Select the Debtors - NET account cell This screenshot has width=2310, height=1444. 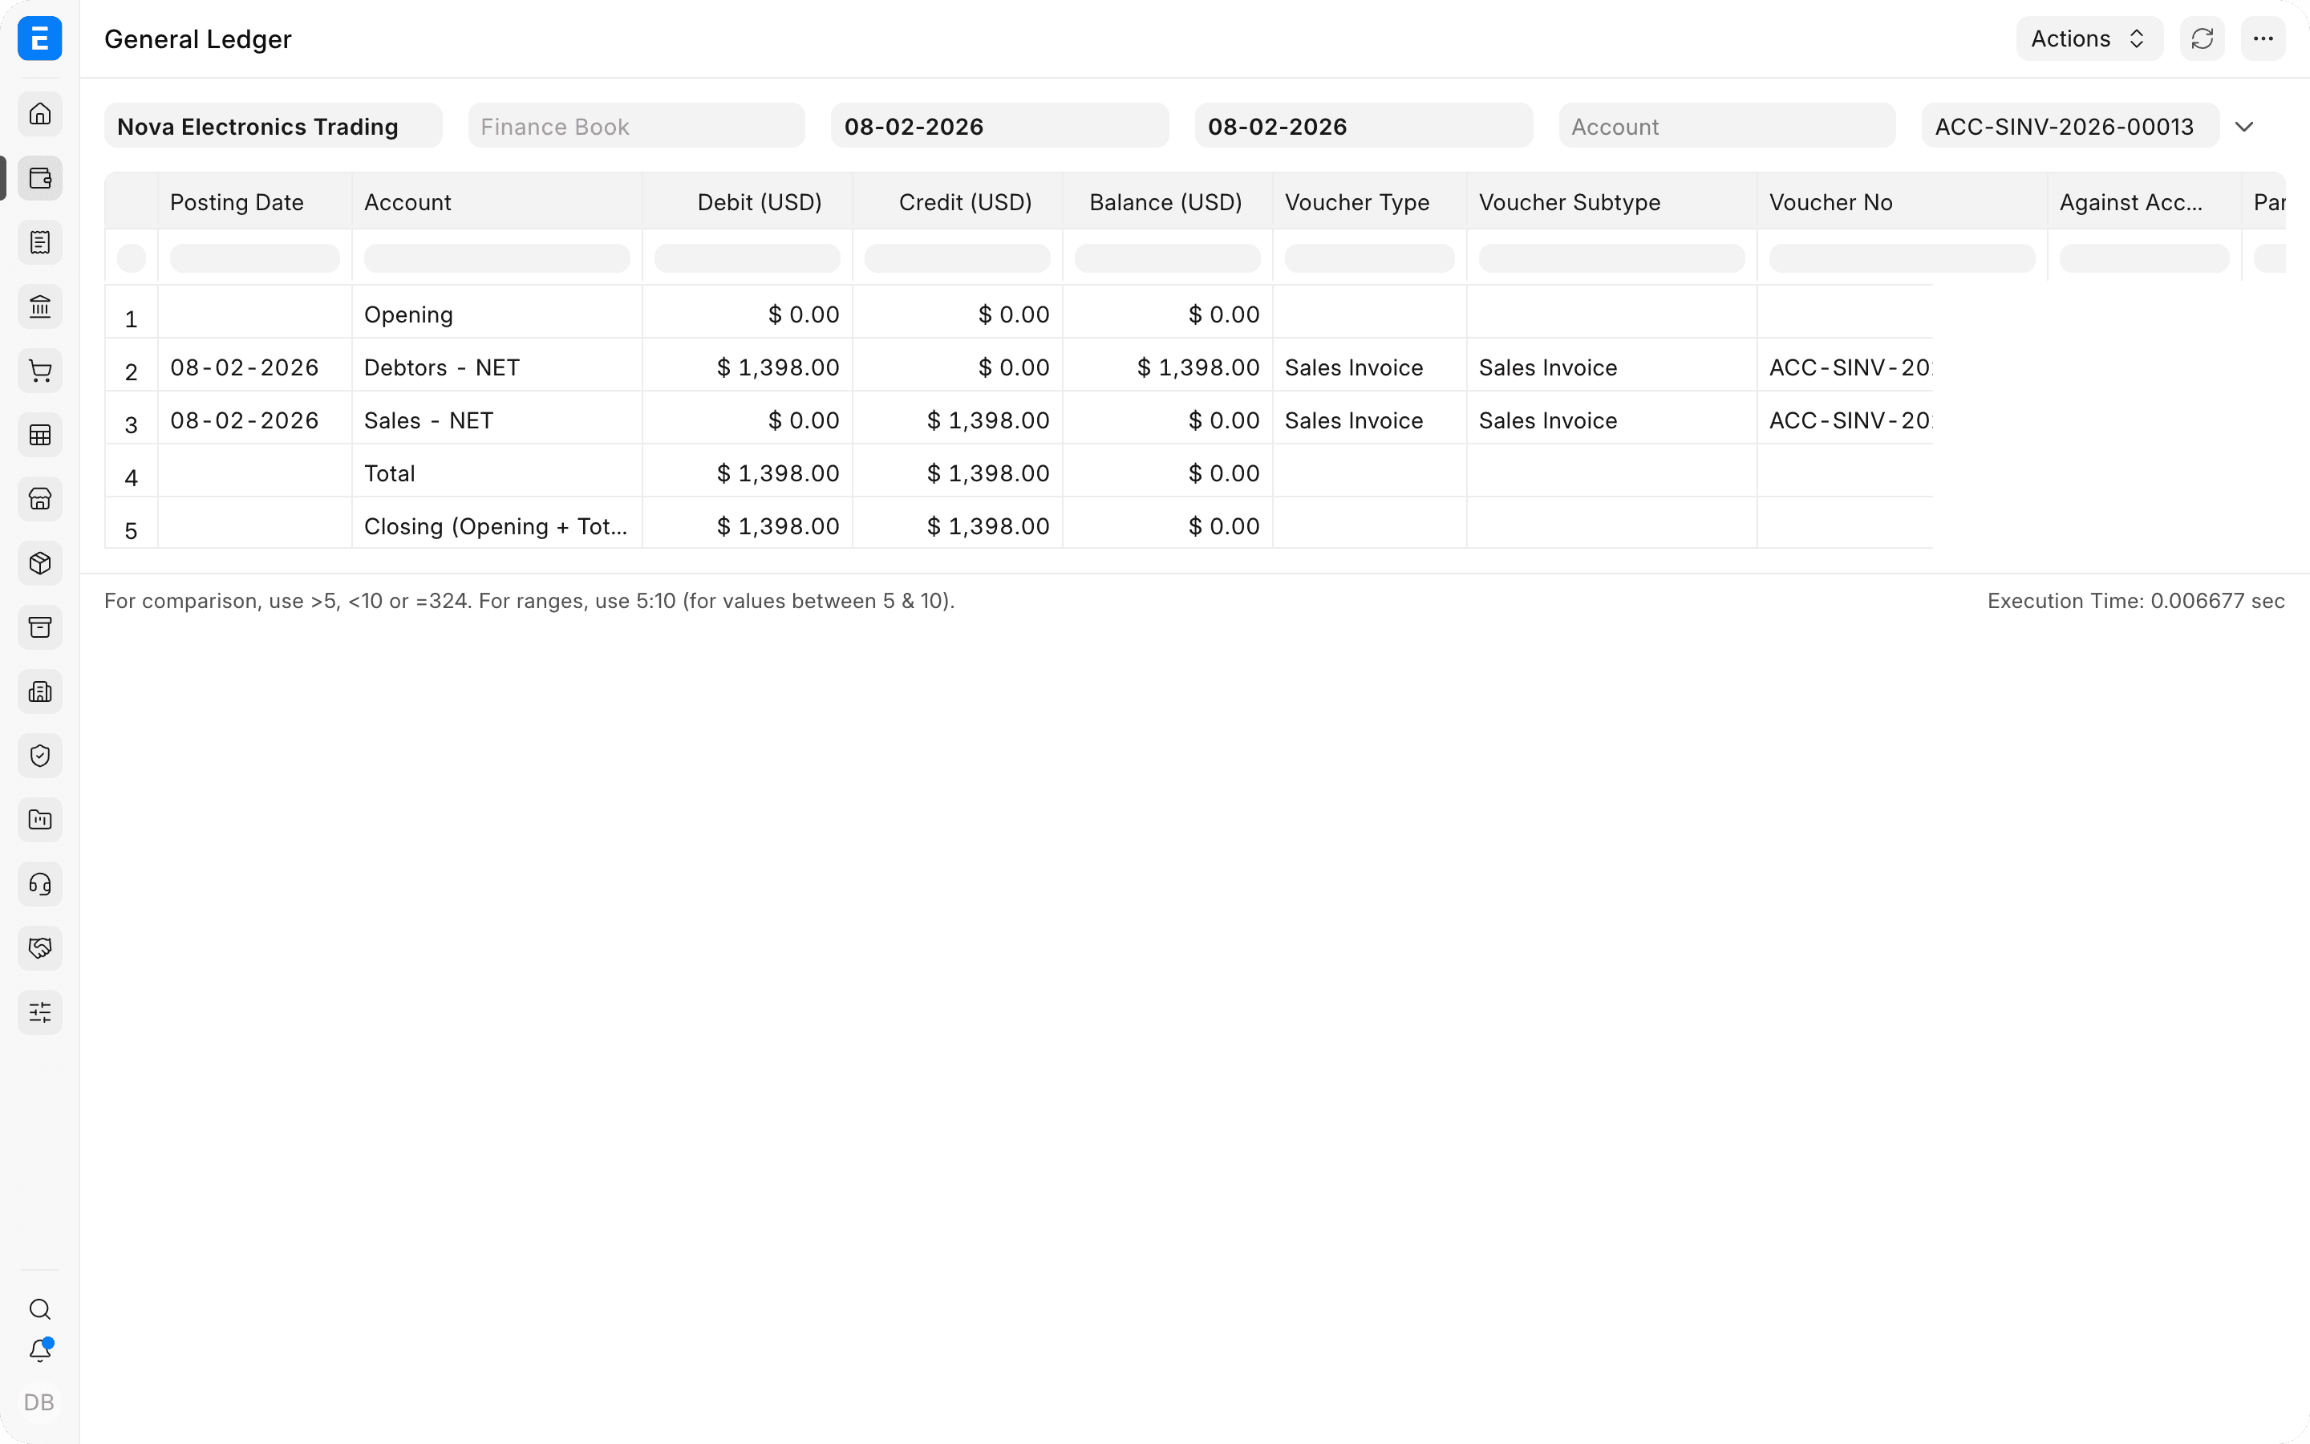[x=496, y=367]
